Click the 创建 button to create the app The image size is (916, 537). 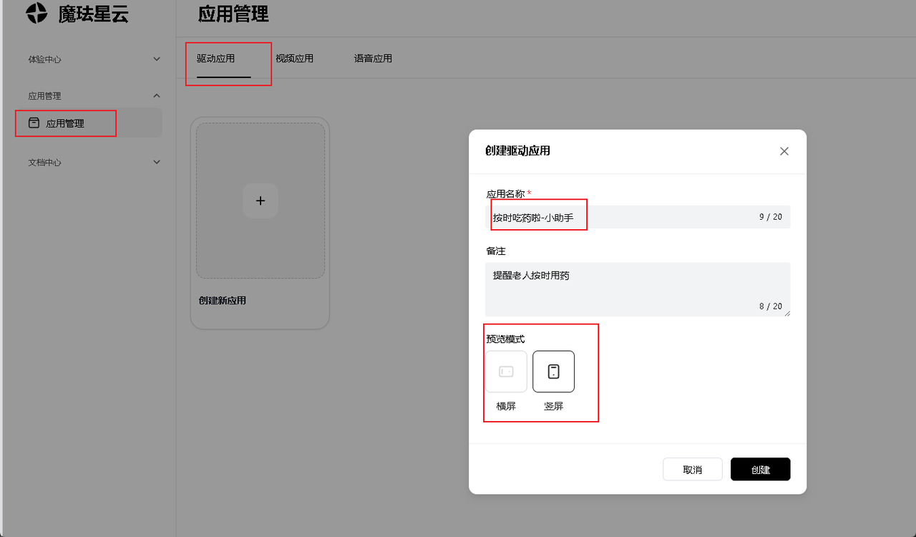760,469
